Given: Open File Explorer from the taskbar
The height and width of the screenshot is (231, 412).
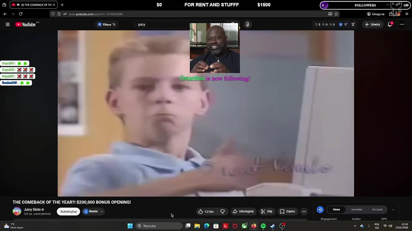Looking at the screenshot, I should tap(197, 226).
